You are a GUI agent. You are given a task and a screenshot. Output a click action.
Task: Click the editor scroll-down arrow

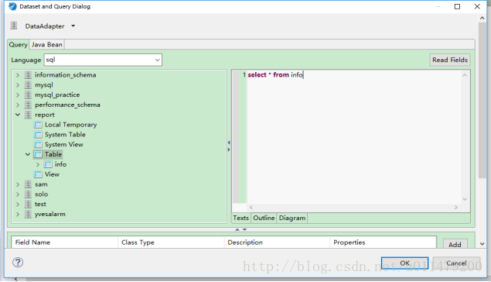click(x=465, y=199)
